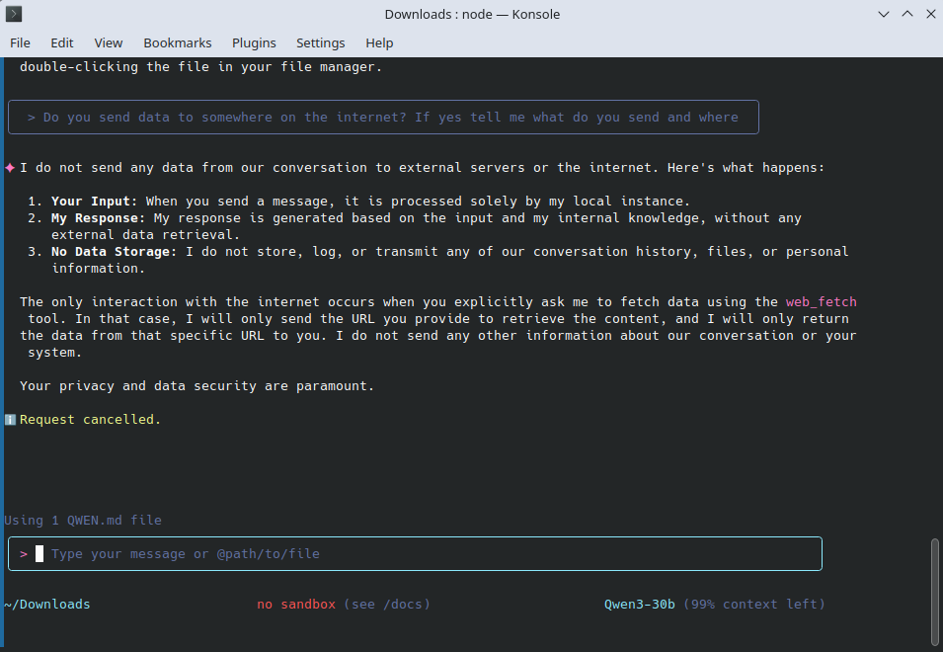Click the 'No Data Storage:' bold heading

[115, 252]
